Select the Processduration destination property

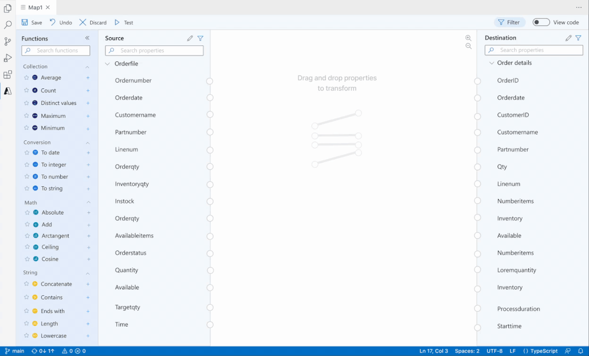pyautogui.click(x=518, y=309)
